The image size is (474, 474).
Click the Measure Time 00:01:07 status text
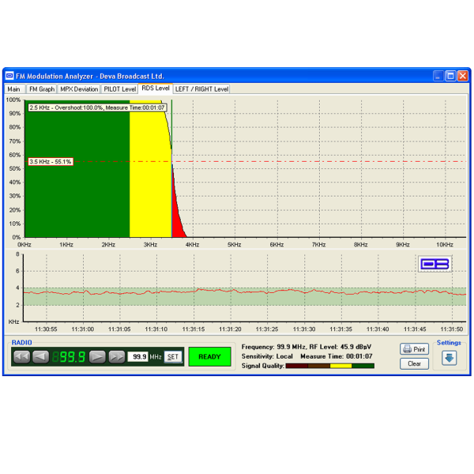[x=337, y=356]
